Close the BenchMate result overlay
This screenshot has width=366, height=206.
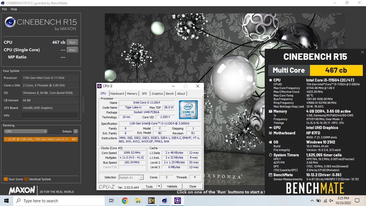pos(362,52)
